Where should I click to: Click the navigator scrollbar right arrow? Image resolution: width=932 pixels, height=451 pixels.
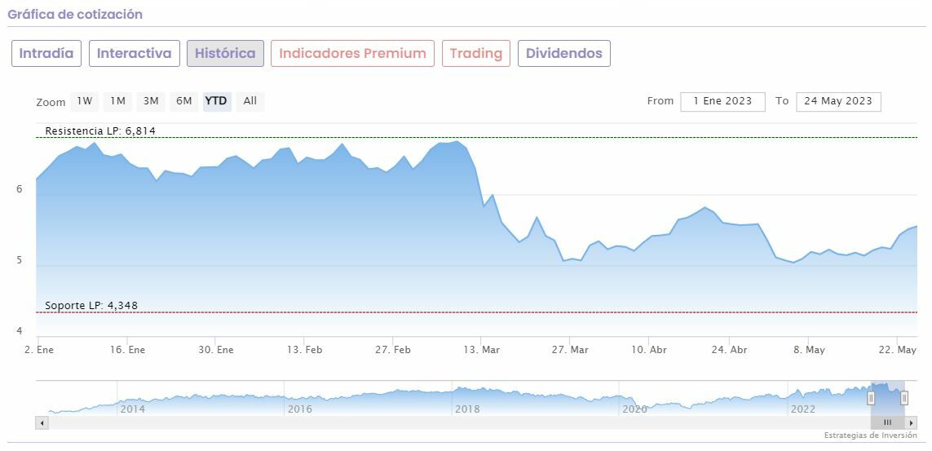[912, 422]
